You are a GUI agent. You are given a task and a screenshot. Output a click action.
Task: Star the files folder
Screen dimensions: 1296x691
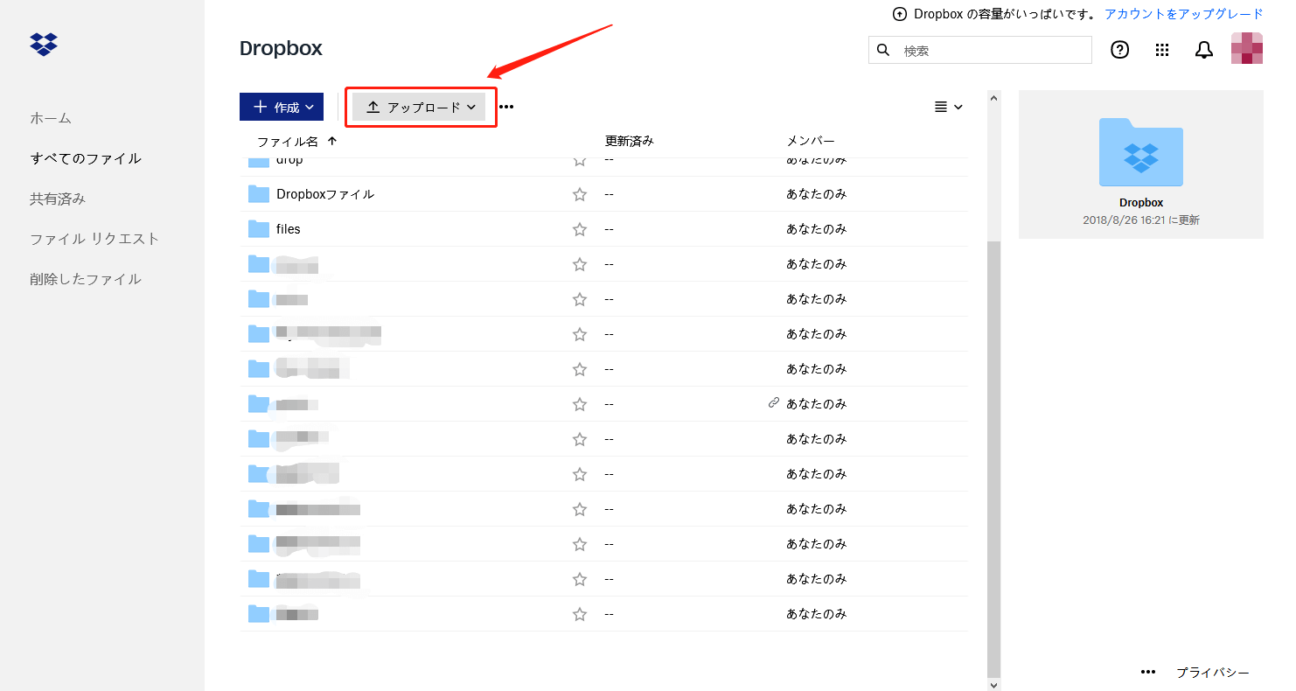580,229
